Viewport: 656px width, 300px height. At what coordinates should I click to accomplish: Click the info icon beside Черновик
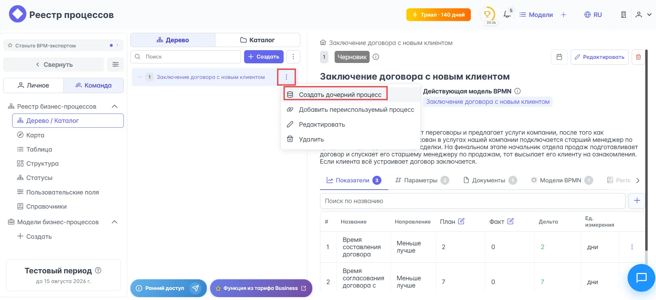tap(376, 57)
